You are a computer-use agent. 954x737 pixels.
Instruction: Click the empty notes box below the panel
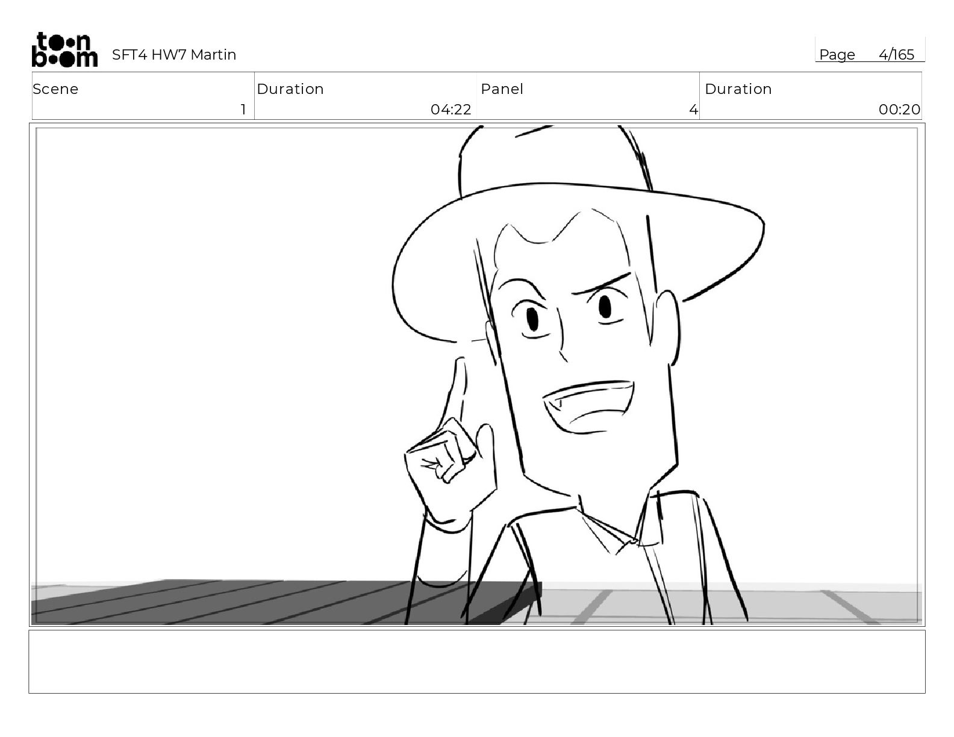477,662
